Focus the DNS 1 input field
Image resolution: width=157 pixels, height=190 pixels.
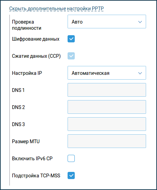(x=107, y=90)
